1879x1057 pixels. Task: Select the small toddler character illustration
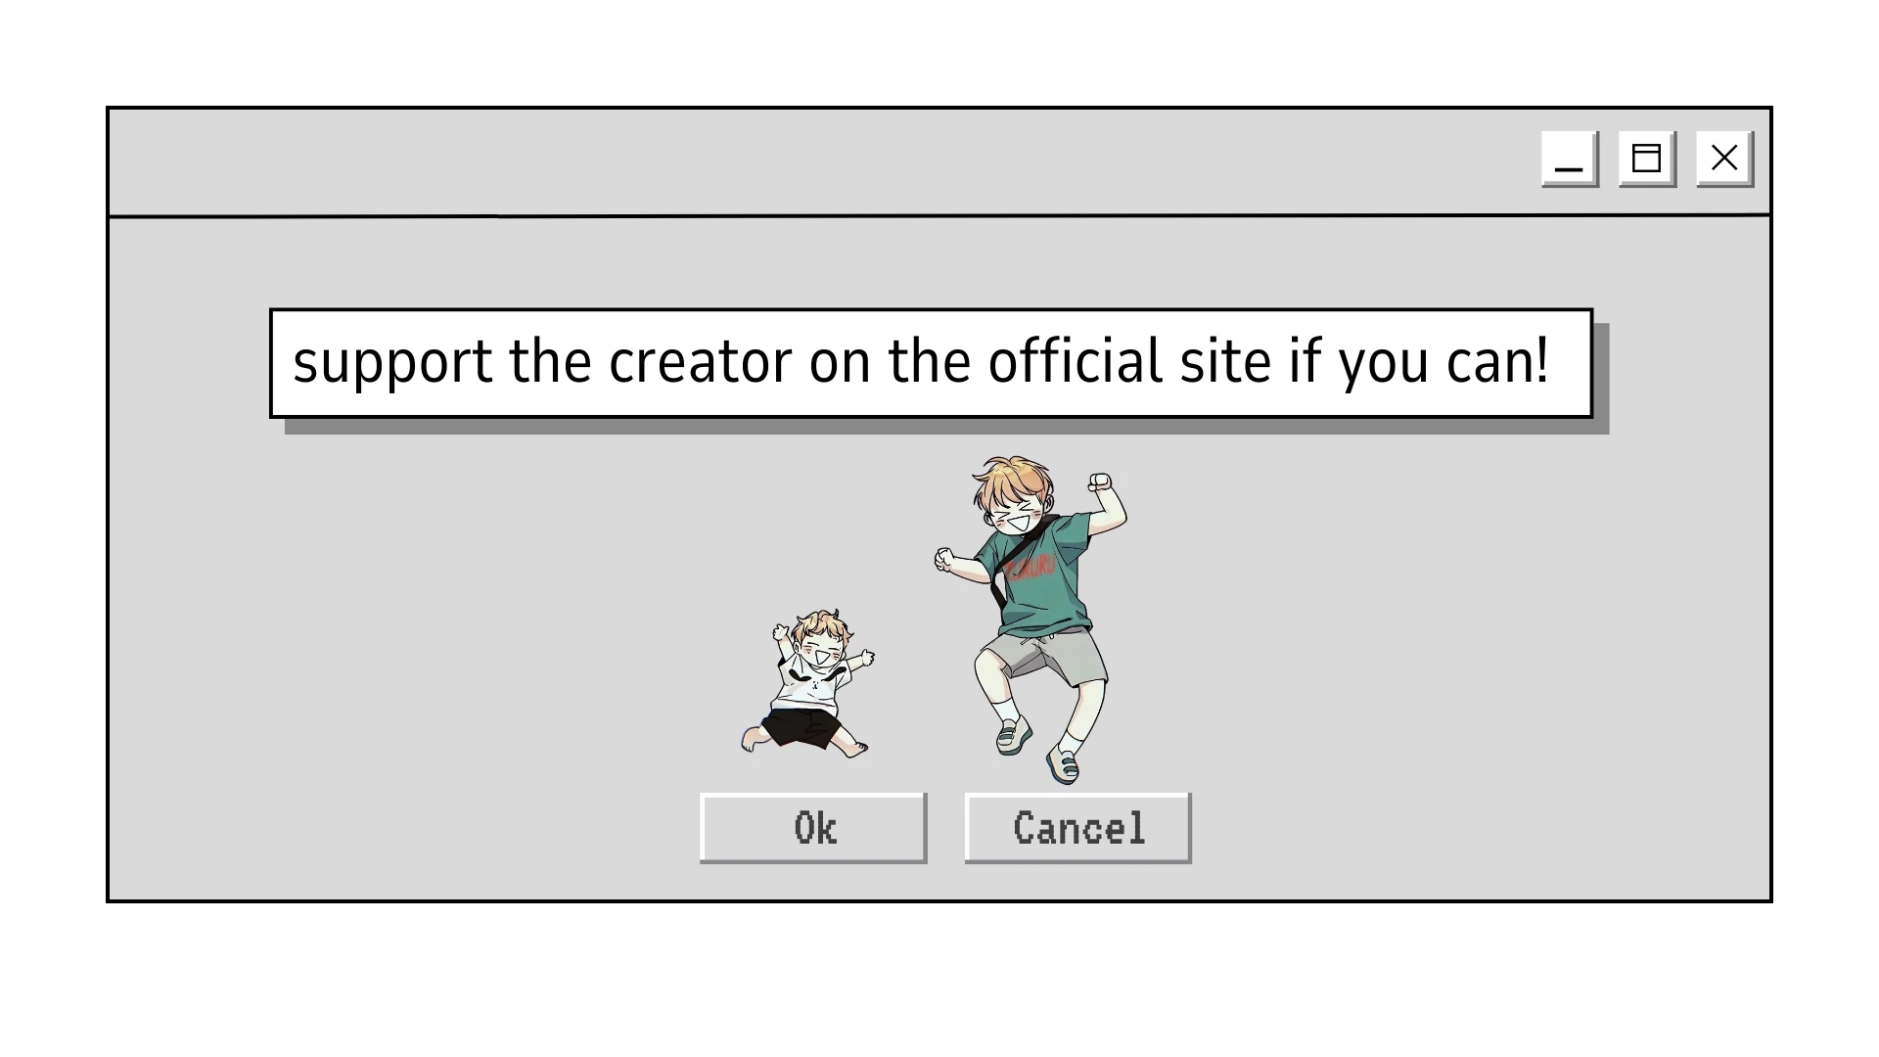click(x=807, y=683)
